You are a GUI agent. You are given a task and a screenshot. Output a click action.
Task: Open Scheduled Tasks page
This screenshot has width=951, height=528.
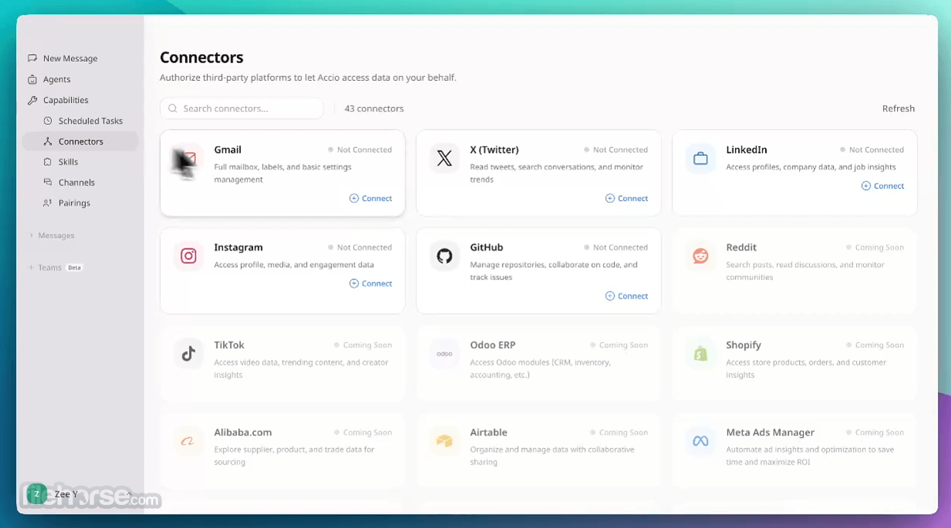[80, 120]
